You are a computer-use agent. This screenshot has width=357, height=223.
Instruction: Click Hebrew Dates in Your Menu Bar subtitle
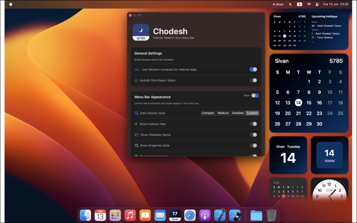pos(174,38)
